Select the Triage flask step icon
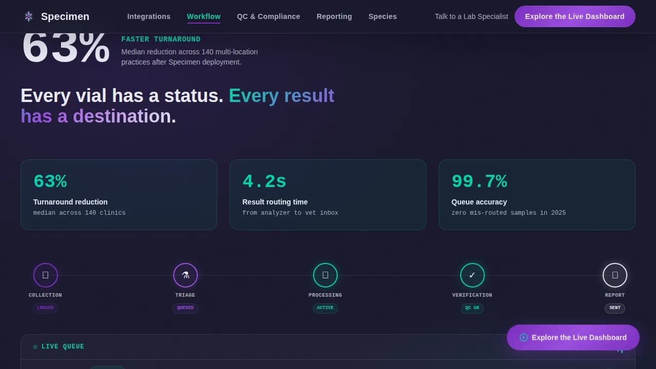The height and width of the screenshot is (369, 656). 186,275
